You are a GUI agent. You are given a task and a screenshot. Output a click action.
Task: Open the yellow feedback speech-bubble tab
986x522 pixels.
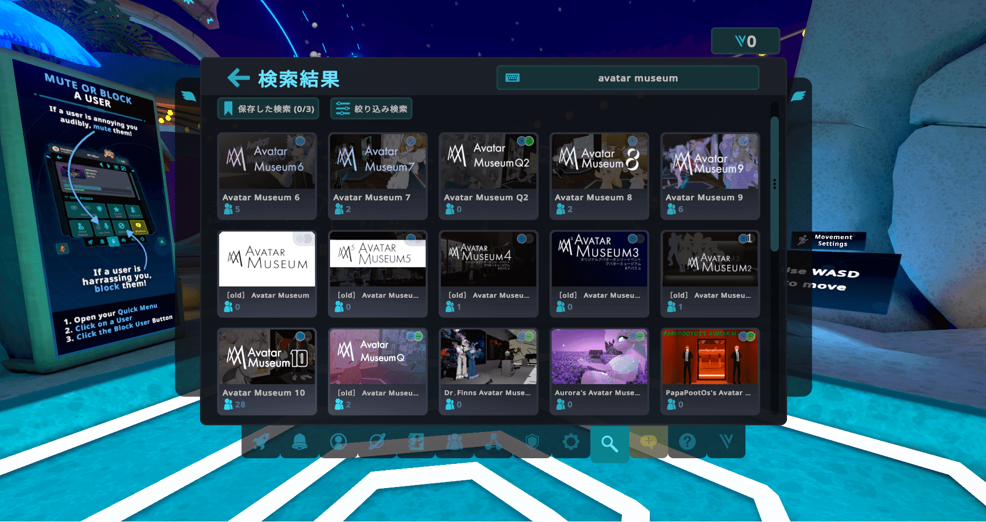pyautogui.click(x=649, y=441)
